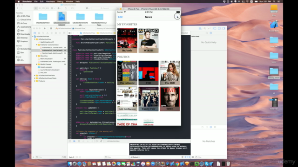298x167 pixels.
Task: Clear the Xcode console with trash icon
Action: [183, 157]
